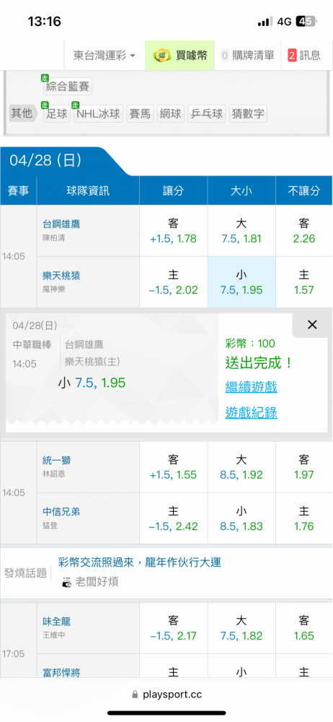Viewport: 333px width, 722px height.
Task: Select 綜合籃賽 sport category
Action: pyautogui.click(x=68, y=86)
